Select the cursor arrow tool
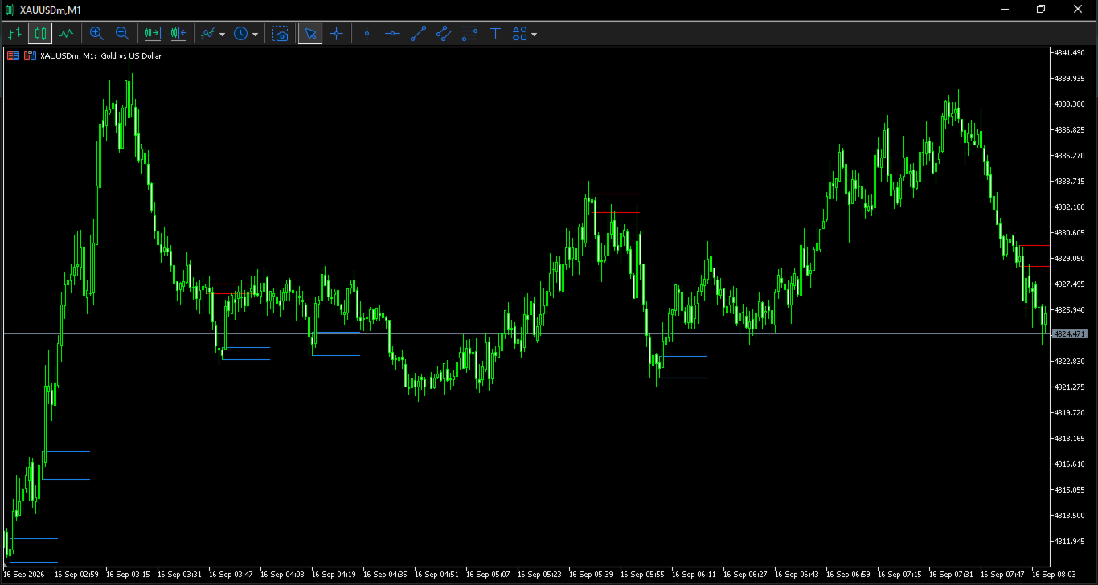This screenshot has width=1098, height=585. tap(310, 34)
